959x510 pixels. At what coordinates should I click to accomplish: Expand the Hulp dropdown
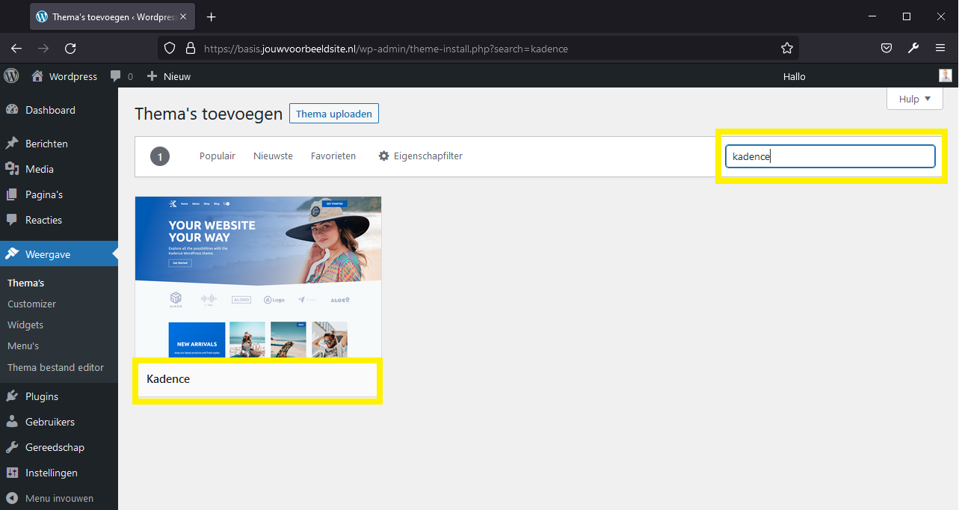tap(913, 99)
